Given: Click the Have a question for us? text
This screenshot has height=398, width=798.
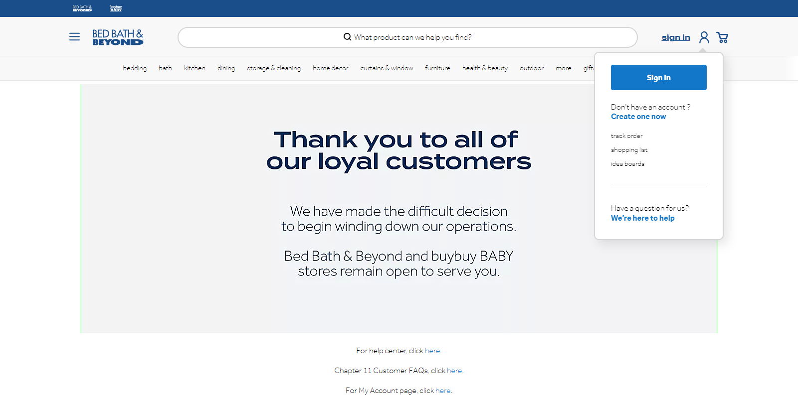Looking at the screenshot, I should pyautogui.click(x=650, y=208).
